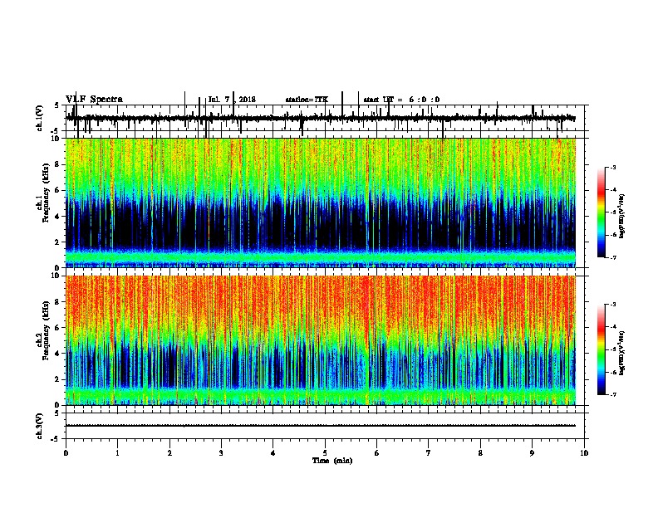Click the ch.2 "Frequency (kHz)" axis label

coord(46,330)
